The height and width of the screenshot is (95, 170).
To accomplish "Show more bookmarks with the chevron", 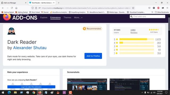I will [x=152, y=12].
